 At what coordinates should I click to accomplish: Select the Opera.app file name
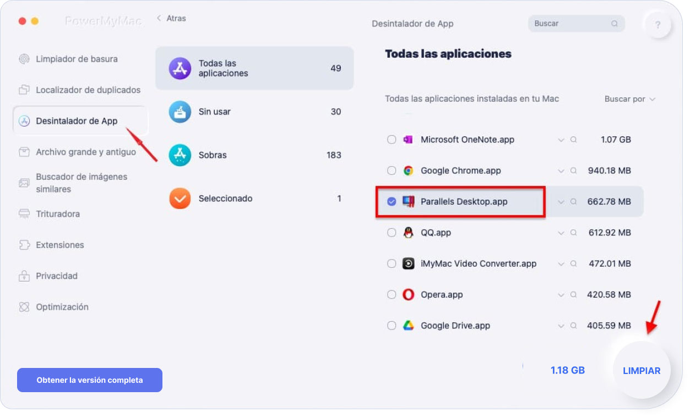442,295
